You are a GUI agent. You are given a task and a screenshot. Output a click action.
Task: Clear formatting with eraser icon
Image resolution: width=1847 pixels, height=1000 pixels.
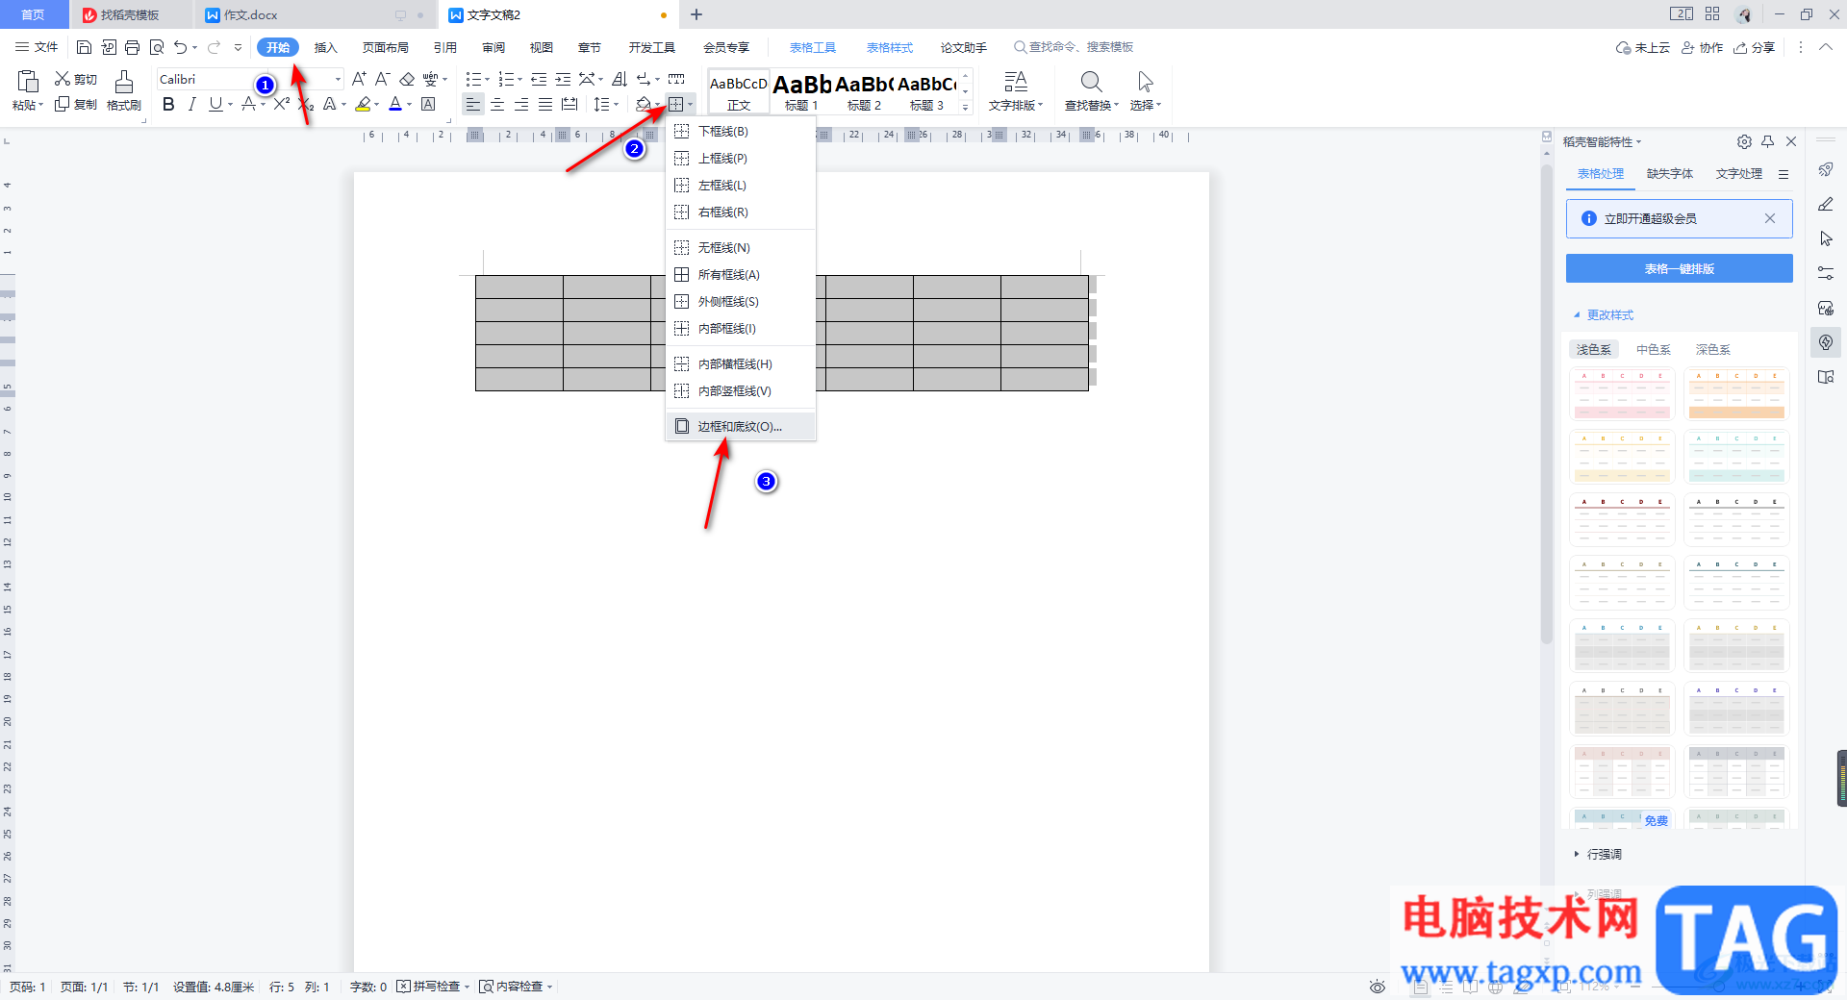coord(407,79)
